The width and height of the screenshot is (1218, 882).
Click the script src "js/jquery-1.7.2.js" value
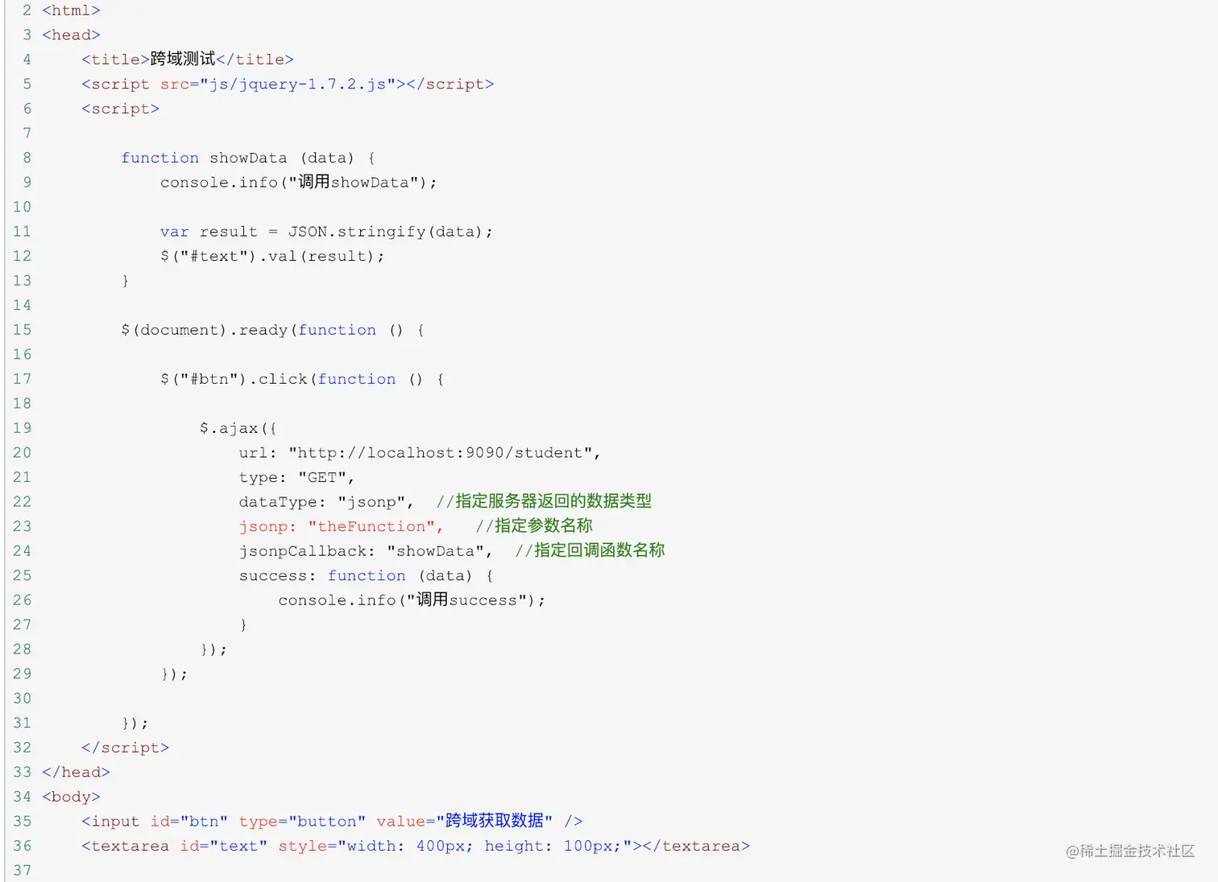(x=298, y=84)
